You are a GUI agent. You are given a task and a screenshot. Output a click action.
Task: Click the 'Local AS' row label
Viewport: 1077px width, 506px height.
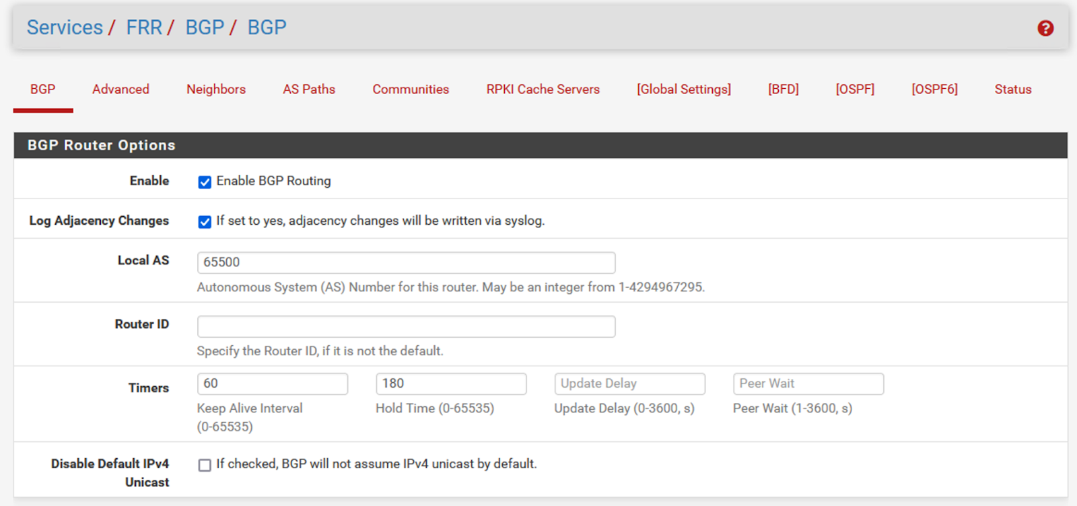point(143,260)
